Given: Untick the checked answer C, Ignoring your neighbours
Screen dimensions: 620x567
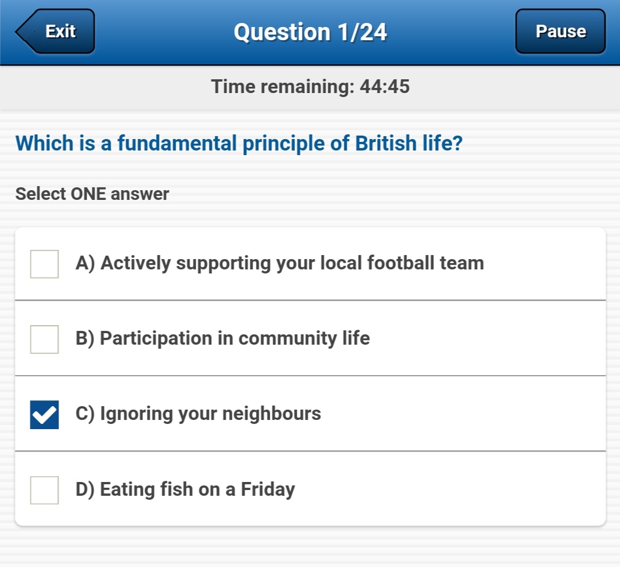Looking at the screenshot, I should click(x=44, y=413).
